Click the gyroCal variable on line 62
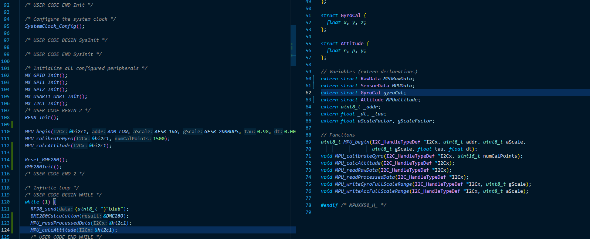Image resolution: width=590 pixels, height=239 pixels. pos(393,93)
